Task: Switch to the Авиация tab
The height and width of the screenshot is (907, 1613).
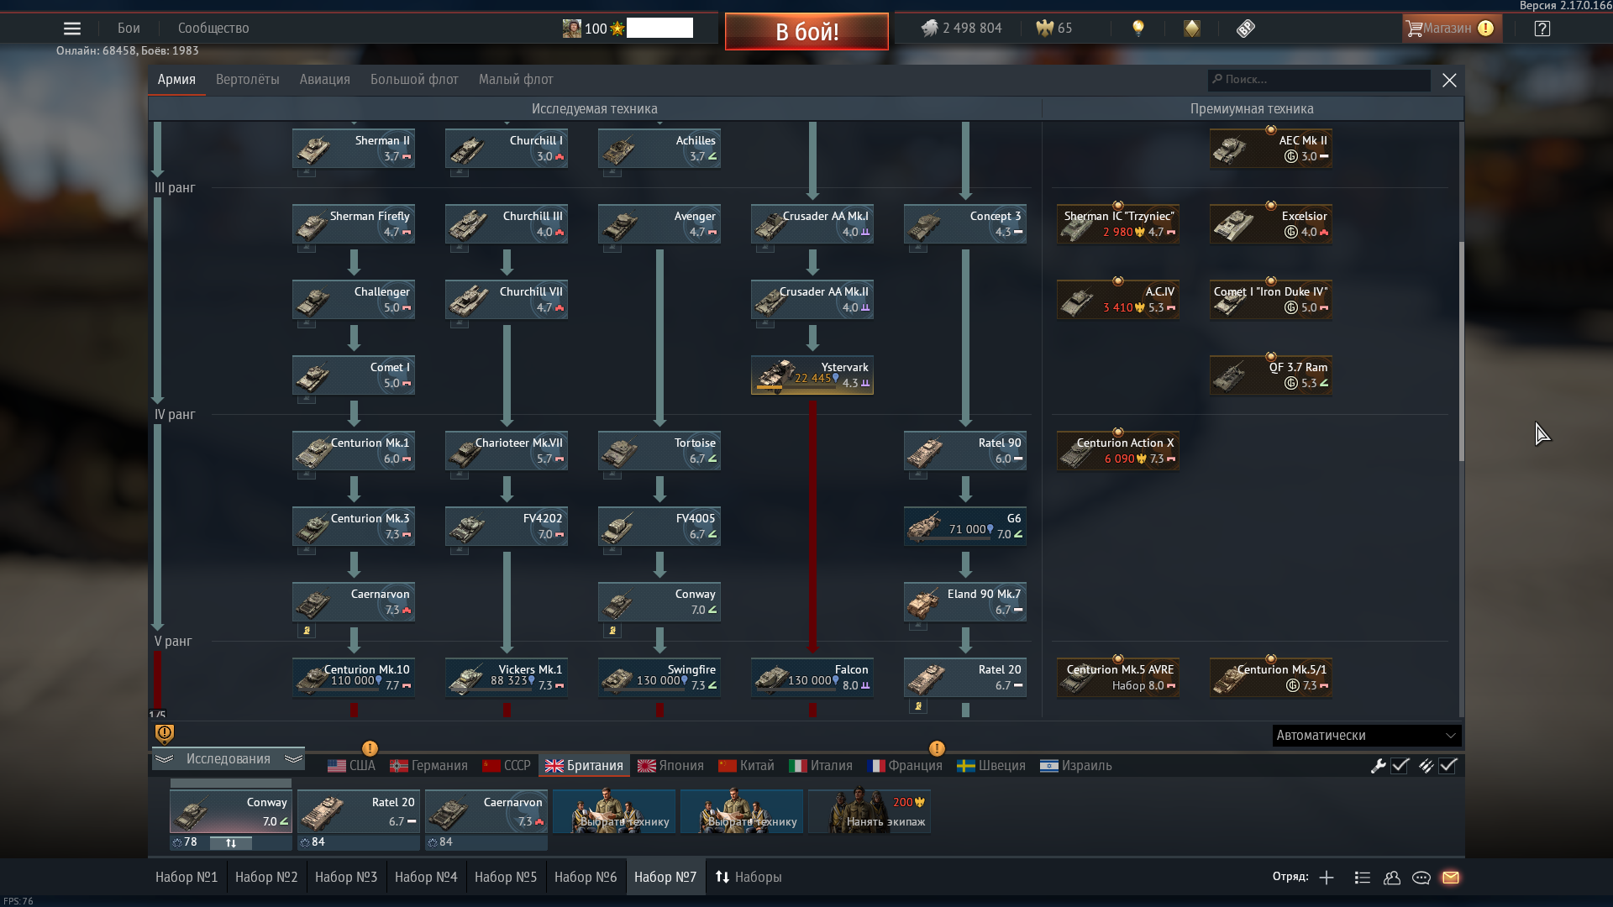Action: [324, 80]
